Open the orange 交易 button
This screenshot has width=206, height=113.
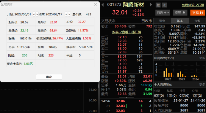[x=197, y=13]
